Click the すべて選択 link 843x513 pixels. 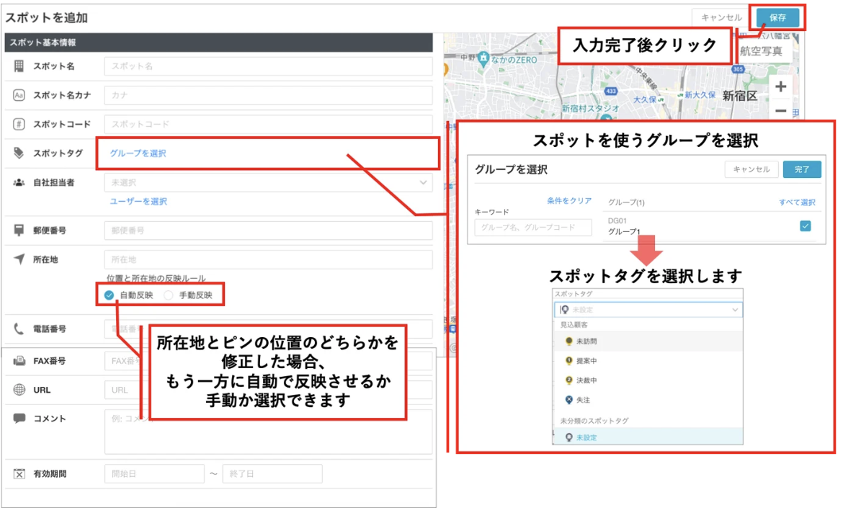coord(797,202)
